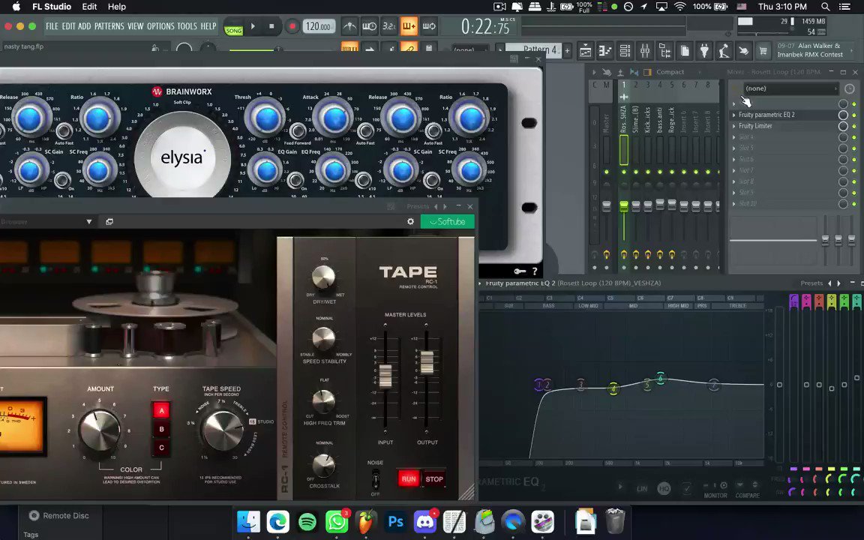
Task: Open project picker pages icon in toolbar
Action: [x=684, y=51]
